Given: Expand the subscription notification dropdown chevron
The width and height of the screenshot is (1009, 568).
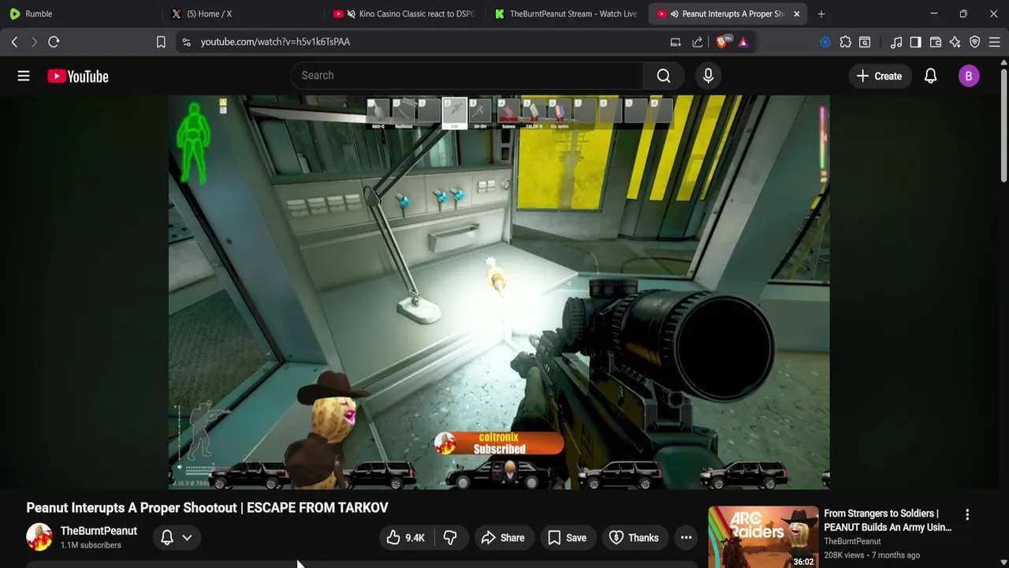Looking at the screenshot, I should click(188, 538).
